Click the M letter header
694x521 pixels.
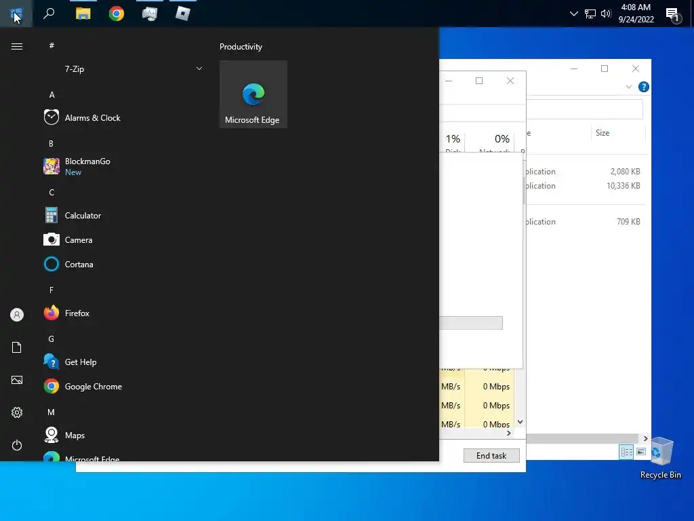pyautogui.click(x=52, y=412)
